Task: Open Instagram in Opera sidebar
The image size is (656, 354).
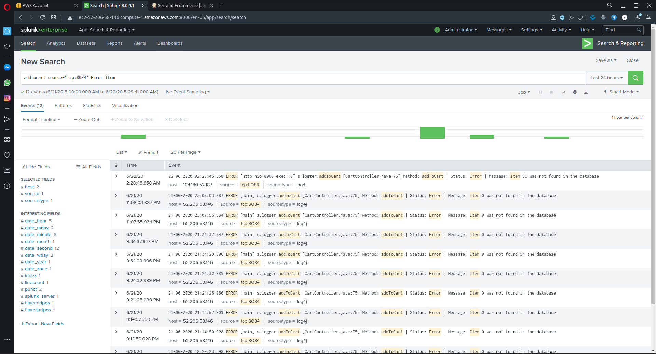Action: coord(7,98)
